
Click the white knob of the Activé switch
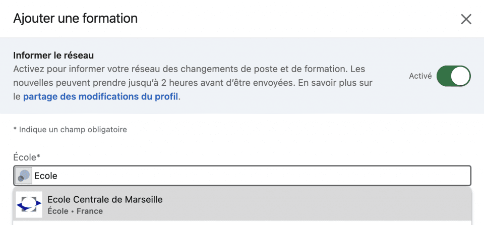point(460,76)
